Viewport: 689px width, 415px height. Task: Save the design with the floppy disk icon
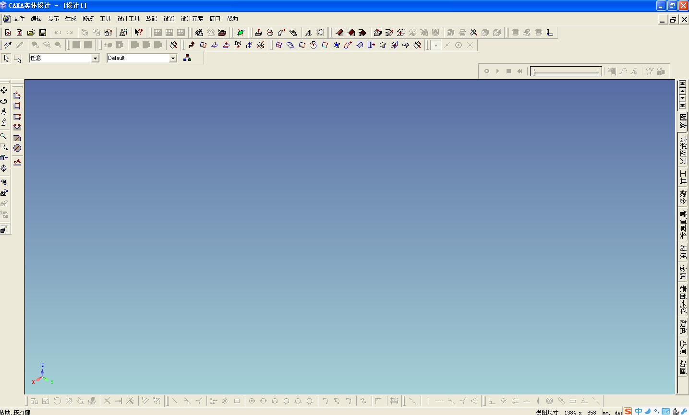tap(43, 33)
